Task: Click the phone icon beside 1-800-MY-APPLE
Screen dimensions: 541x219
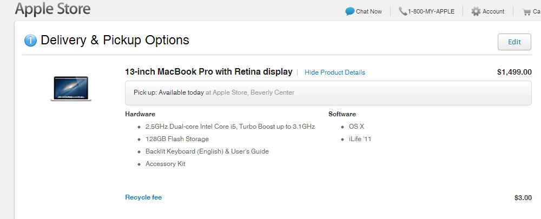Action: [403, 11]
